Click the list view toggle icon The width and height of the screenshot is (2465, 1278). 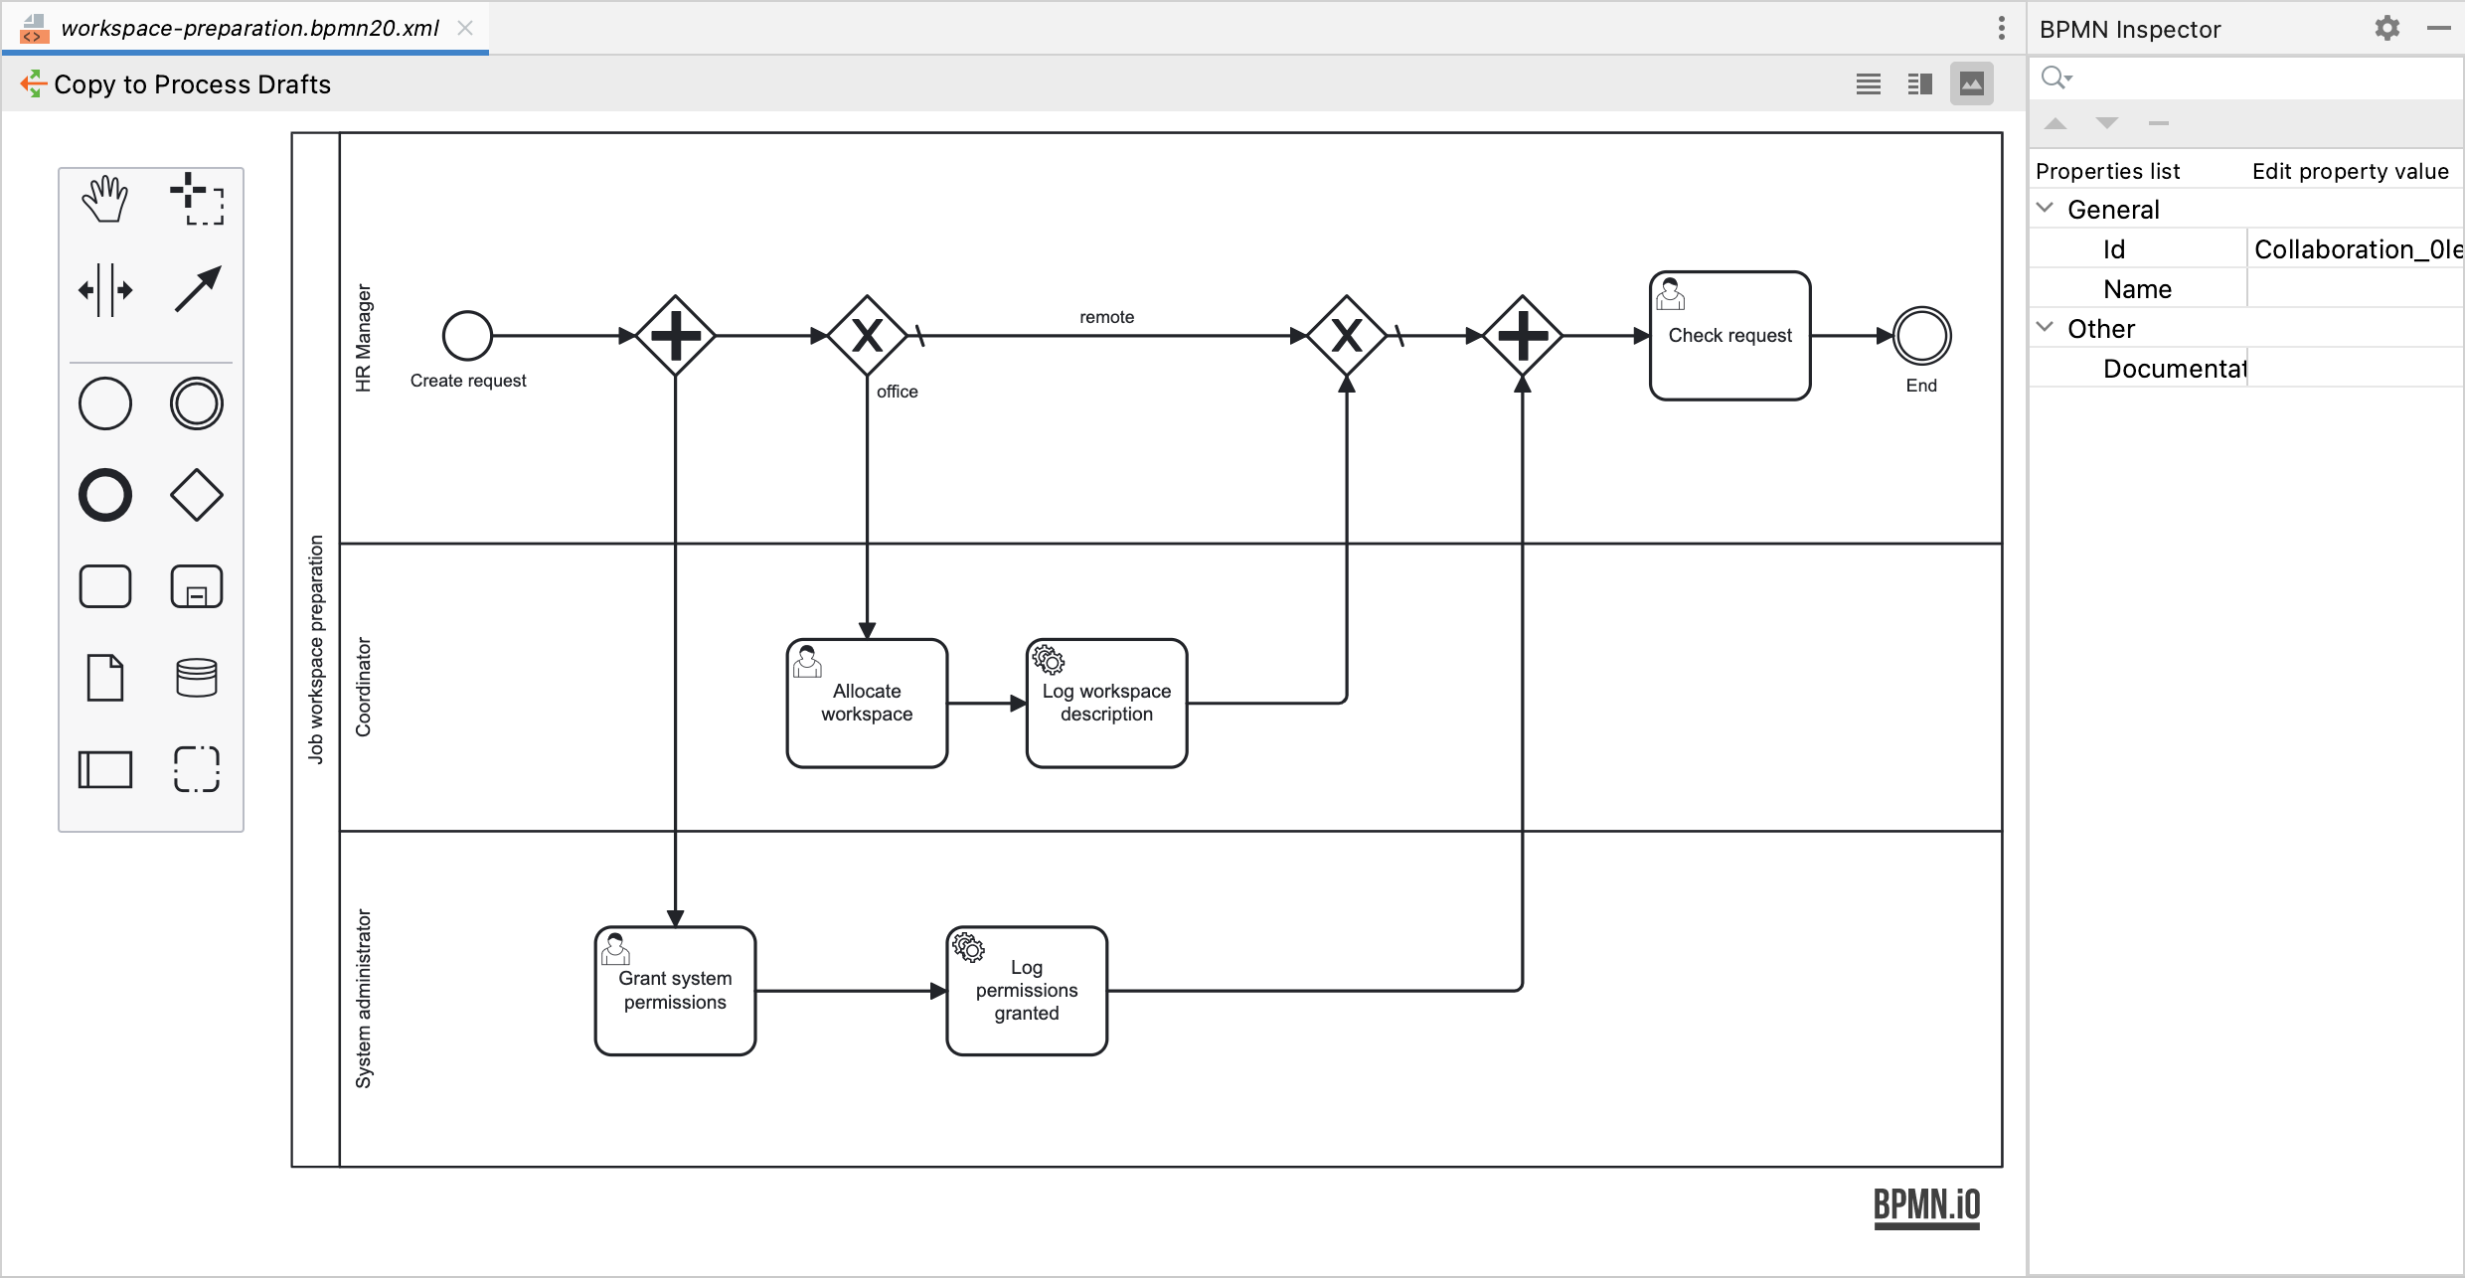click(1869, 86)
